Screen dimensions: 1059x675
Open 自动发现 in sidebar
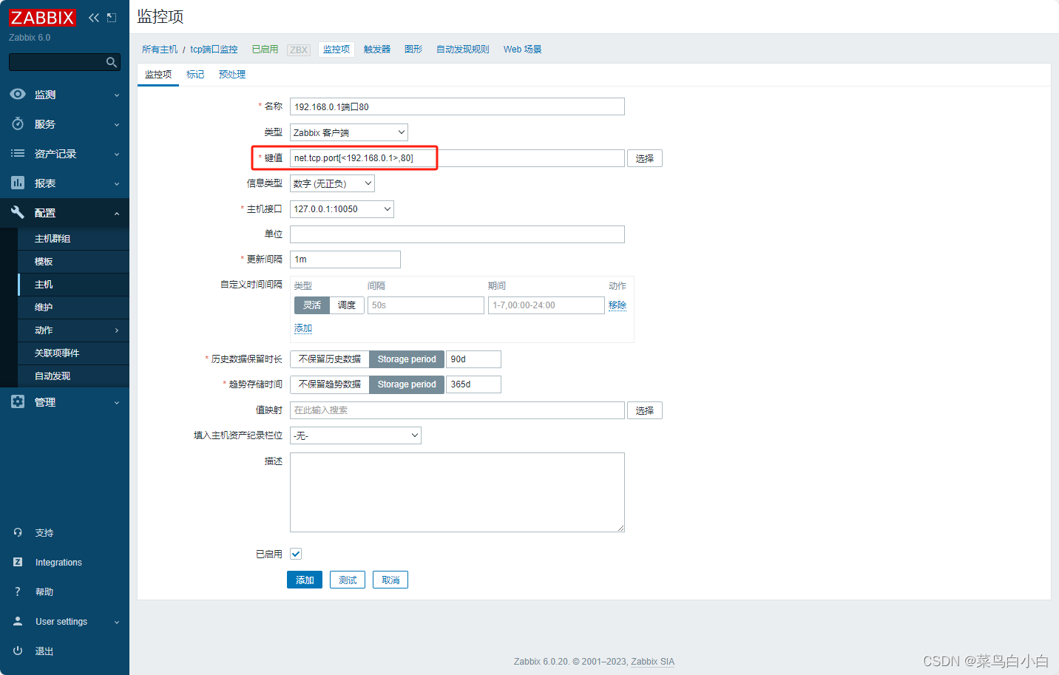[x=73, y=376]
